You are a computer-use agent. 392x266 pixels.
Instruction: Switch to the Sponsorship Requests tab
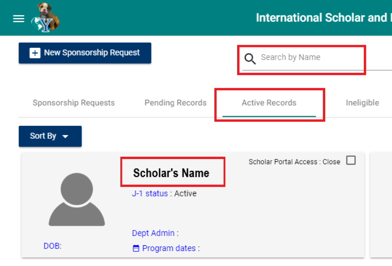point(74,103)
